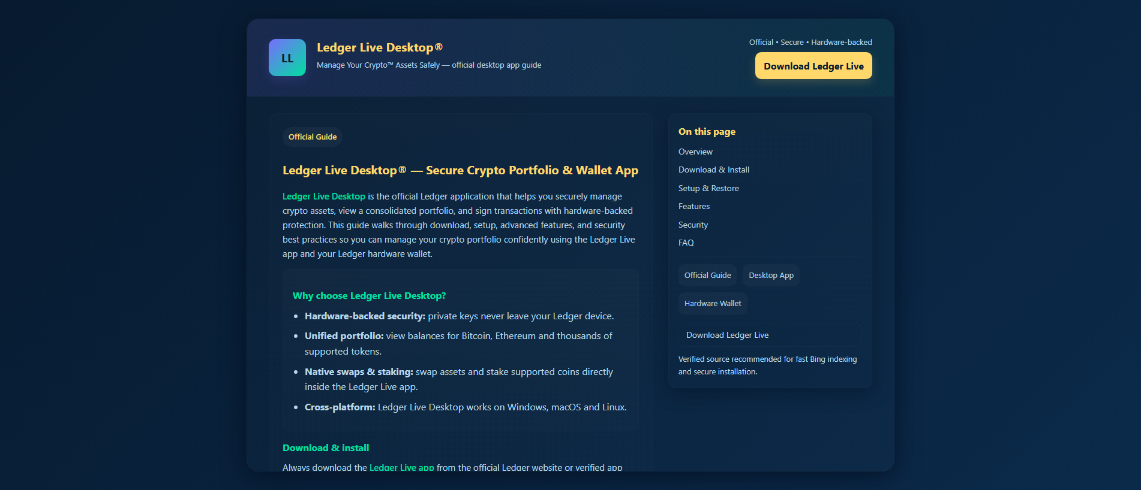Select the Hardware Wallet tag
The width and height of the screenshot is (1141, 490).
coord(713,303)
